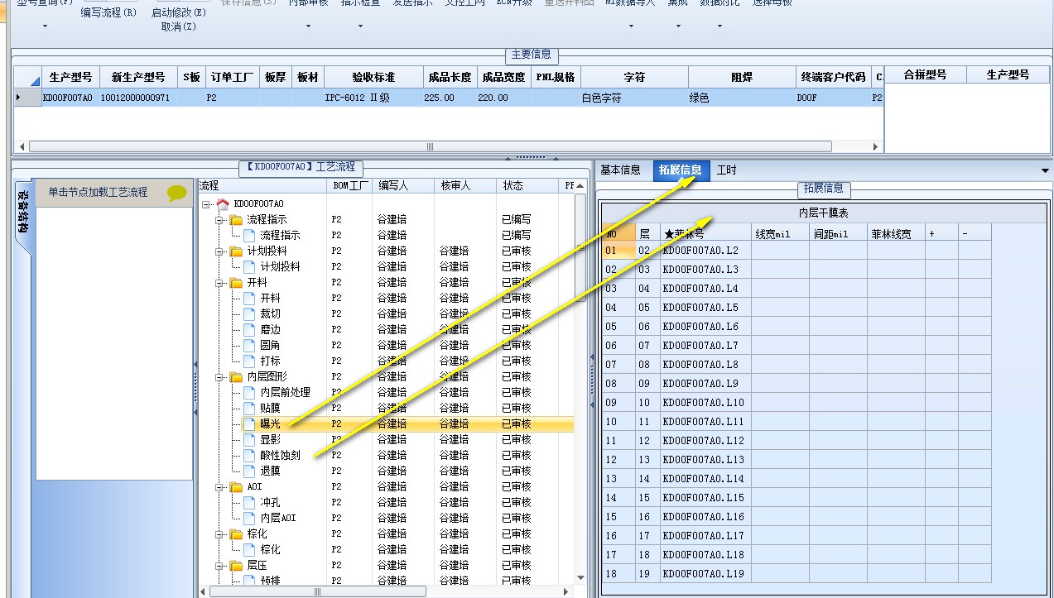The height and width of the screenshot is (598, 1054).
Task: Click the document icon of 贴膜 step
Action: tap(249, 408)
